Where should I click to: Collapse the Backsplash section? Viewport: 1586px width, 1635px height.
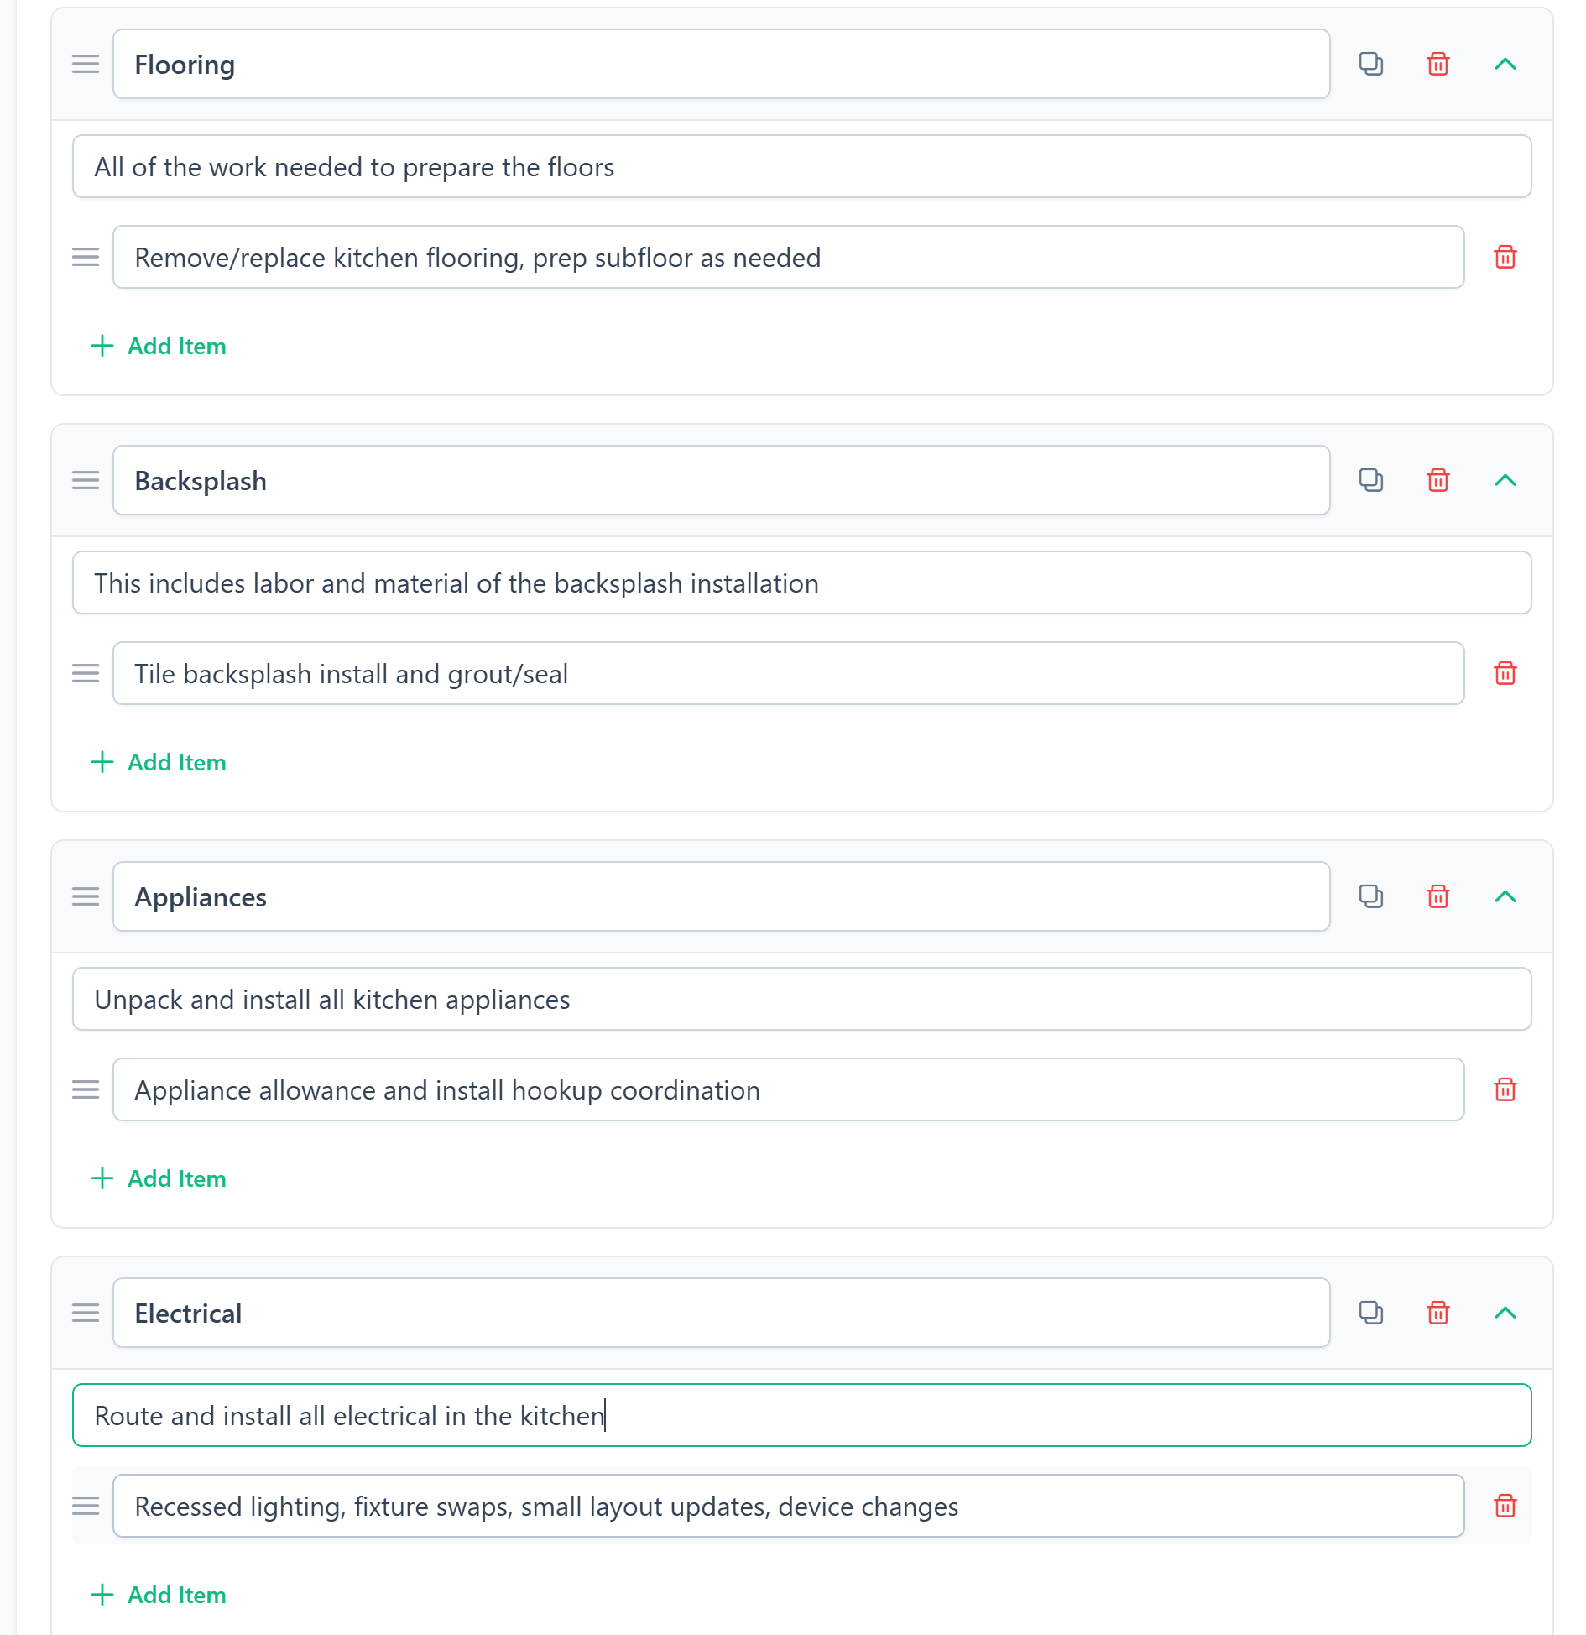[1505, 480]
